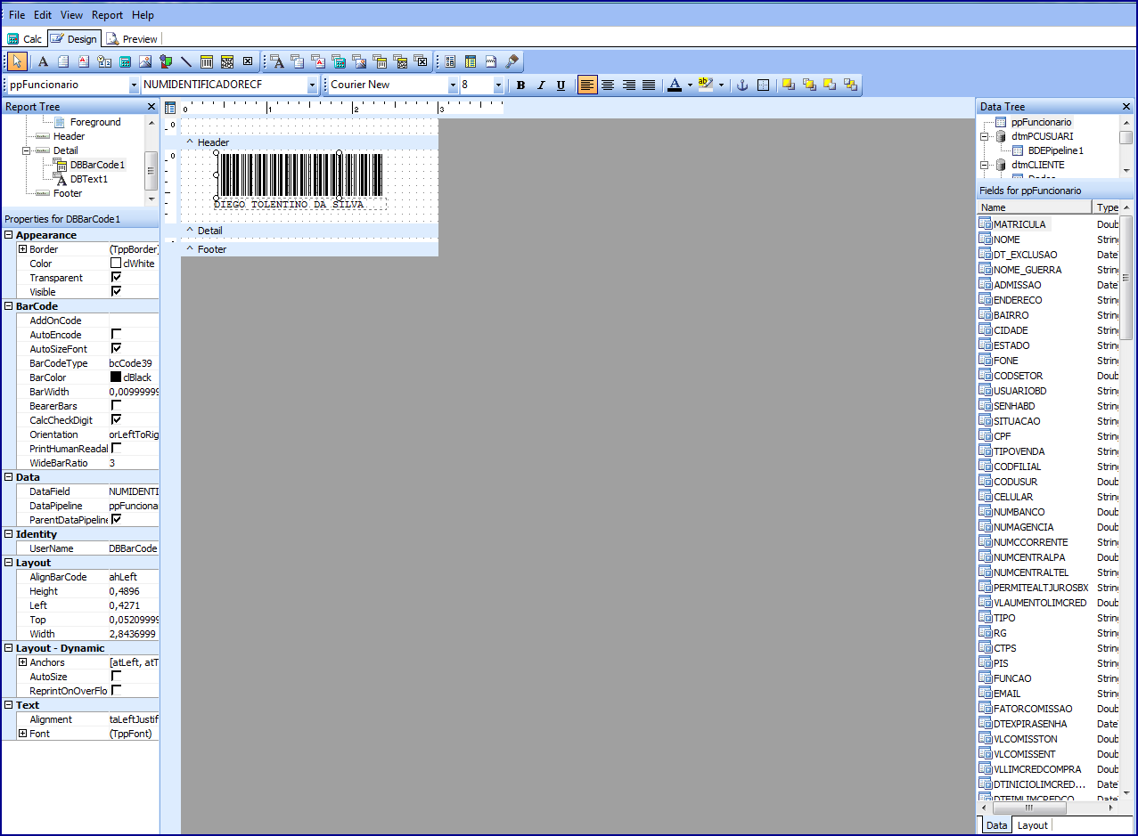Click the Name column header

coord(1035,207)
